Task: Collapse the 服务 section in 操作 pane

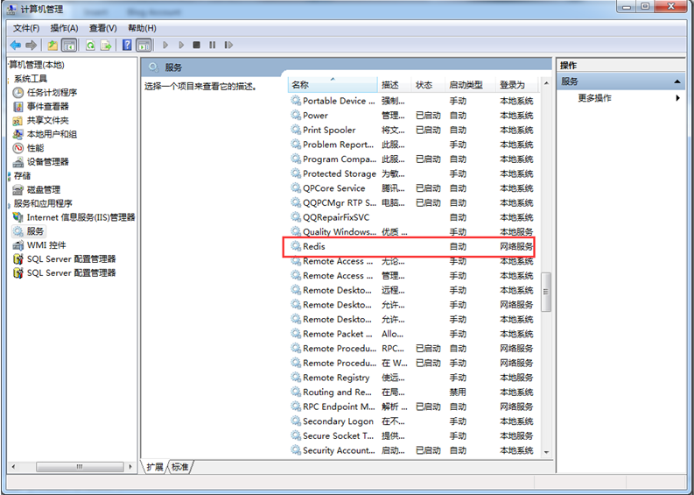Action: (677, 81)
